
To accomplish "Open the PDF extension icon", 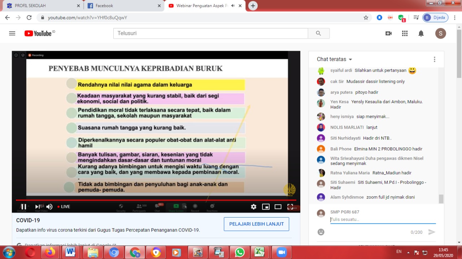I will pos(390,17).
